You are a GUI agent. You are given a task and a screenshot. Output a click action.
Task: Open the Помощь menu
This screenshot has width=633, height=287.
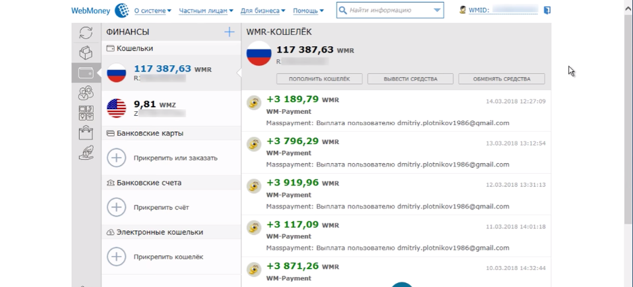[x=308, y=11]
